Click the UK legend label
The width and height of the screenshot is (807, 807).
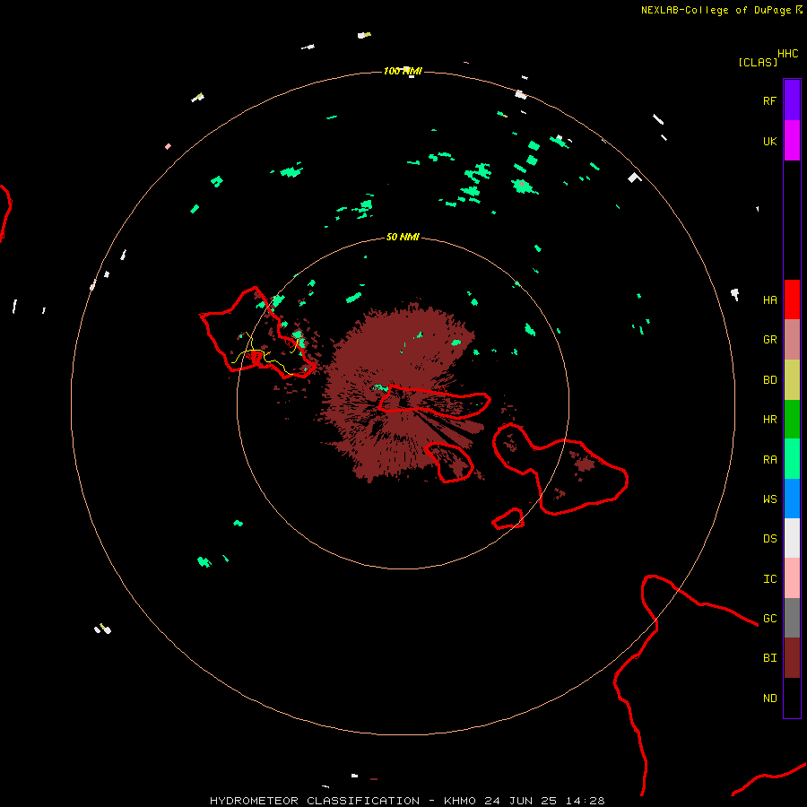point(769,141)
